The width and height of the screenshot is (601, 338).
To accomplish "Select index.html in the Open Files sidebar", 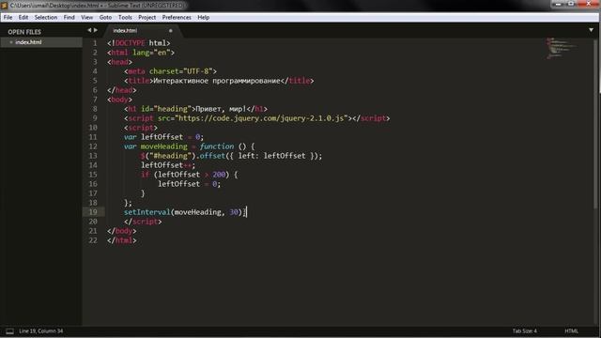I will pyautogui.click(x=41, y=42).
